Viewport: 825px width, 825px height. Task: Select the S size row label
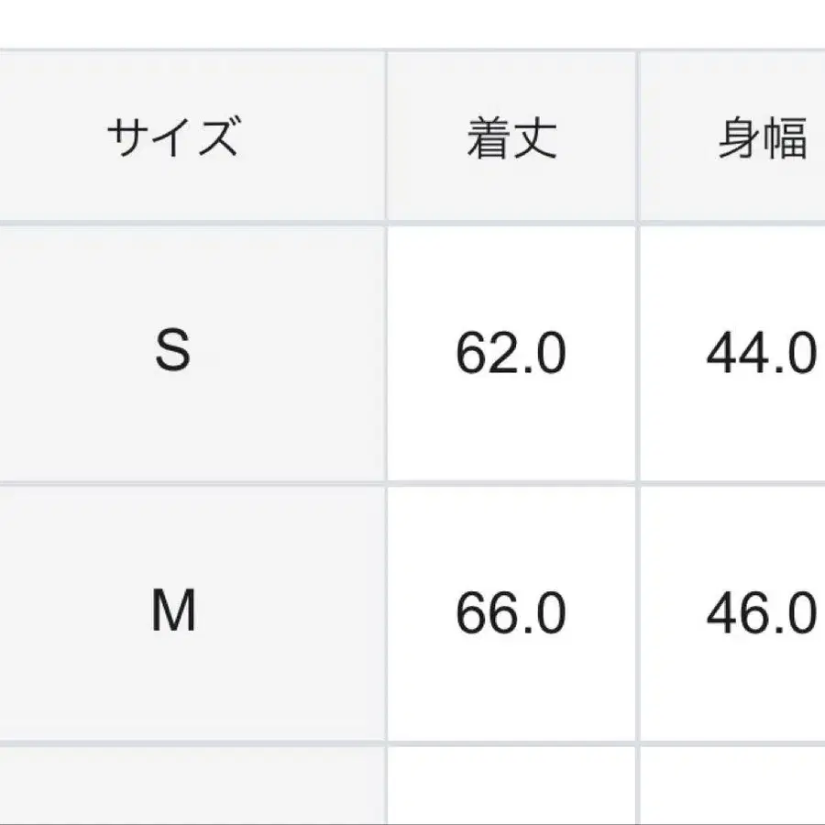pyautogui.click(x=172, y=351)
